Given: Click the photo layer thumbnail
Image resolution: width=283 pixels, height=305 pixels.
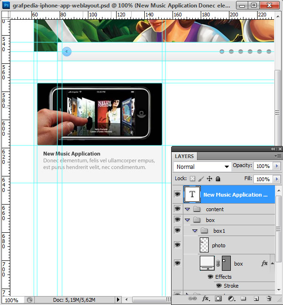Looking at the screenshot, I should pyautogui.click(x=204, y=245).
